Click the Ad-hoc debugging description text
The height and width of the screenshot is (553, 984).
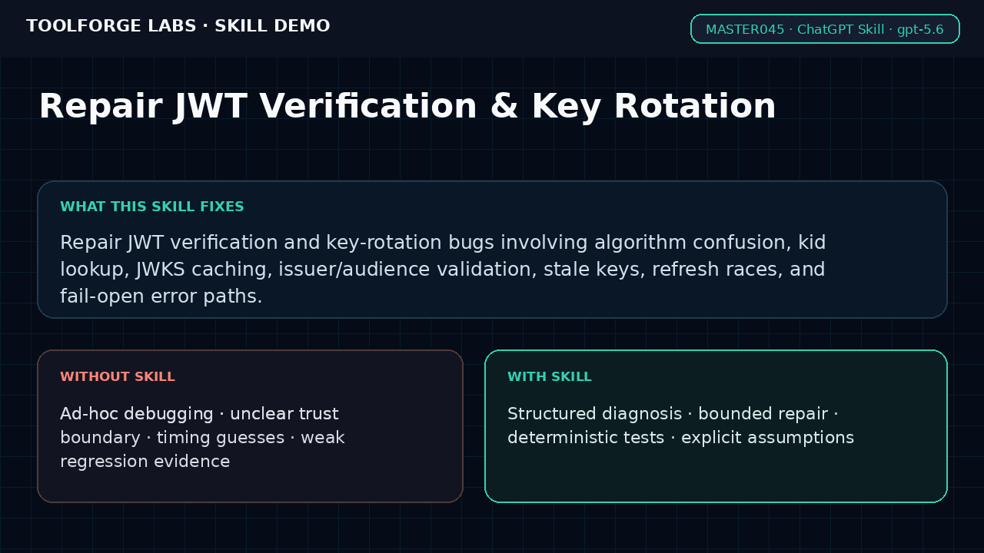202,438
